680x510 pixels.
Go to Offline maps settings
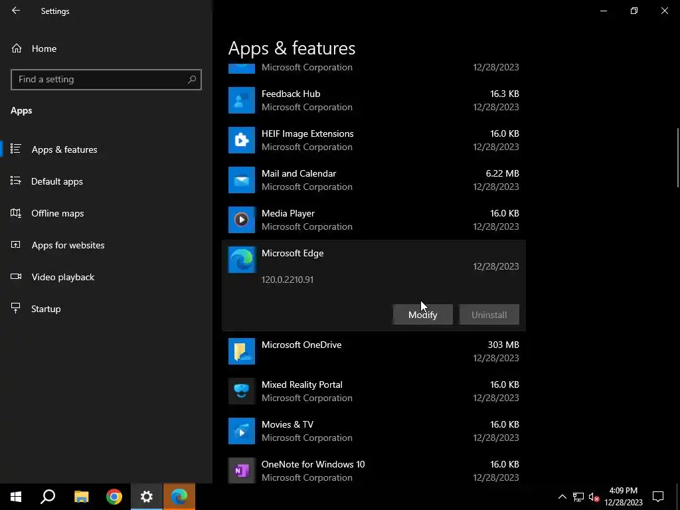57,213
